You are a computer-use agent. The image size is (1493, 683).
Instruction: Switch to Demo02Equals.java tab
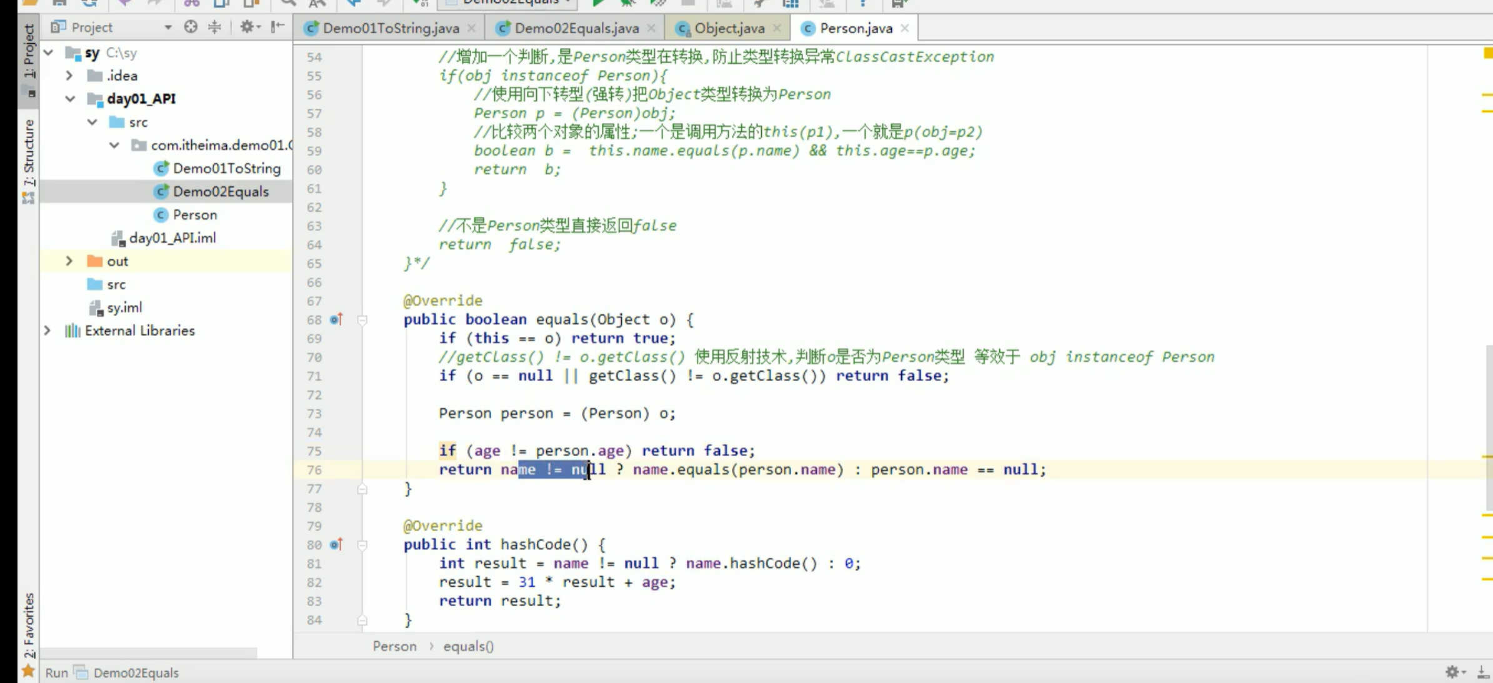tap(576, 28)
